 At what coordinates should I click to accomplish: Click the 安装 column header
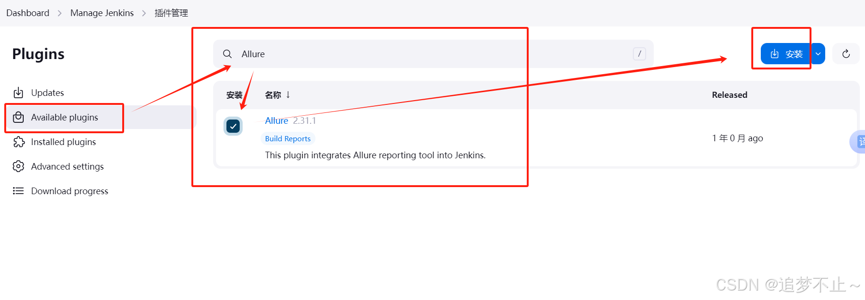(x=234, y=95)
